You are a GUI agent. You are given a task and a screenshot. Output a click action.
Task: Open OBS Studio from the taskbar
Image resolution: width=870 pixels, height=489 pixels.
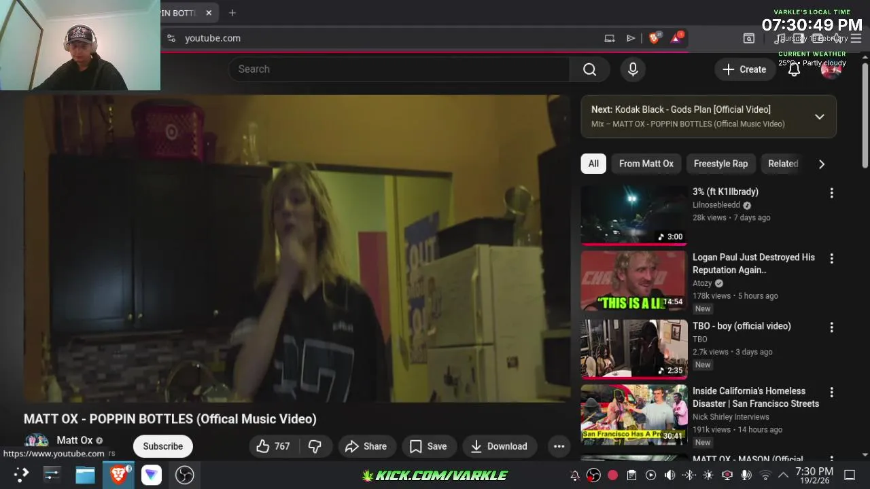coord(185,475)
